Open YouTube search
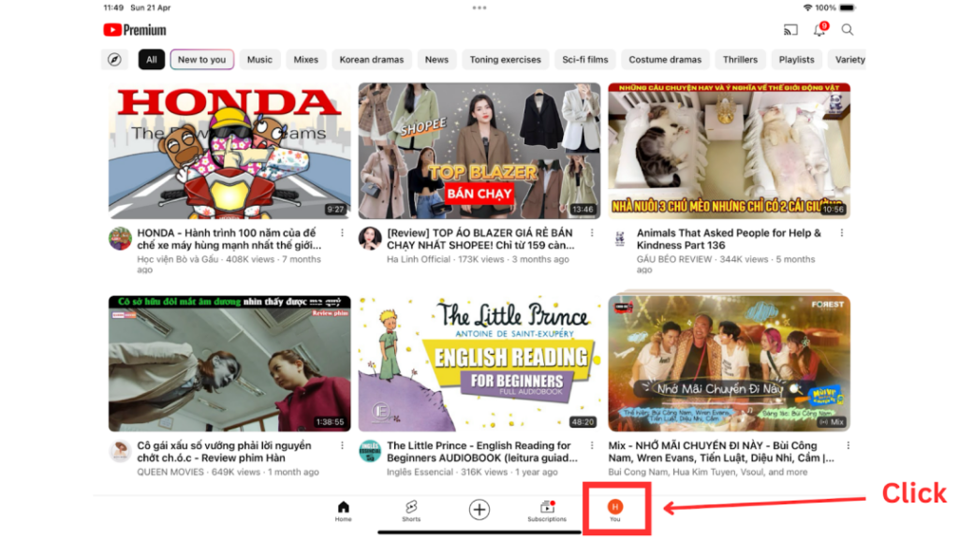 (848, 30)
